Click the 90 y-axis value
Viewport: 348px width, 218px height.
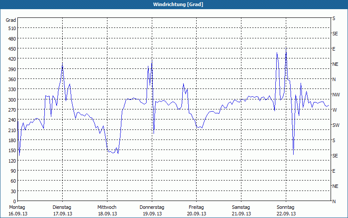click(x=13, y=171)
